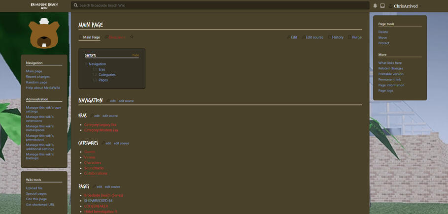This screenshot has height=214, width=448.
Task: Star this page to watchlist
Action: point(132,37)
